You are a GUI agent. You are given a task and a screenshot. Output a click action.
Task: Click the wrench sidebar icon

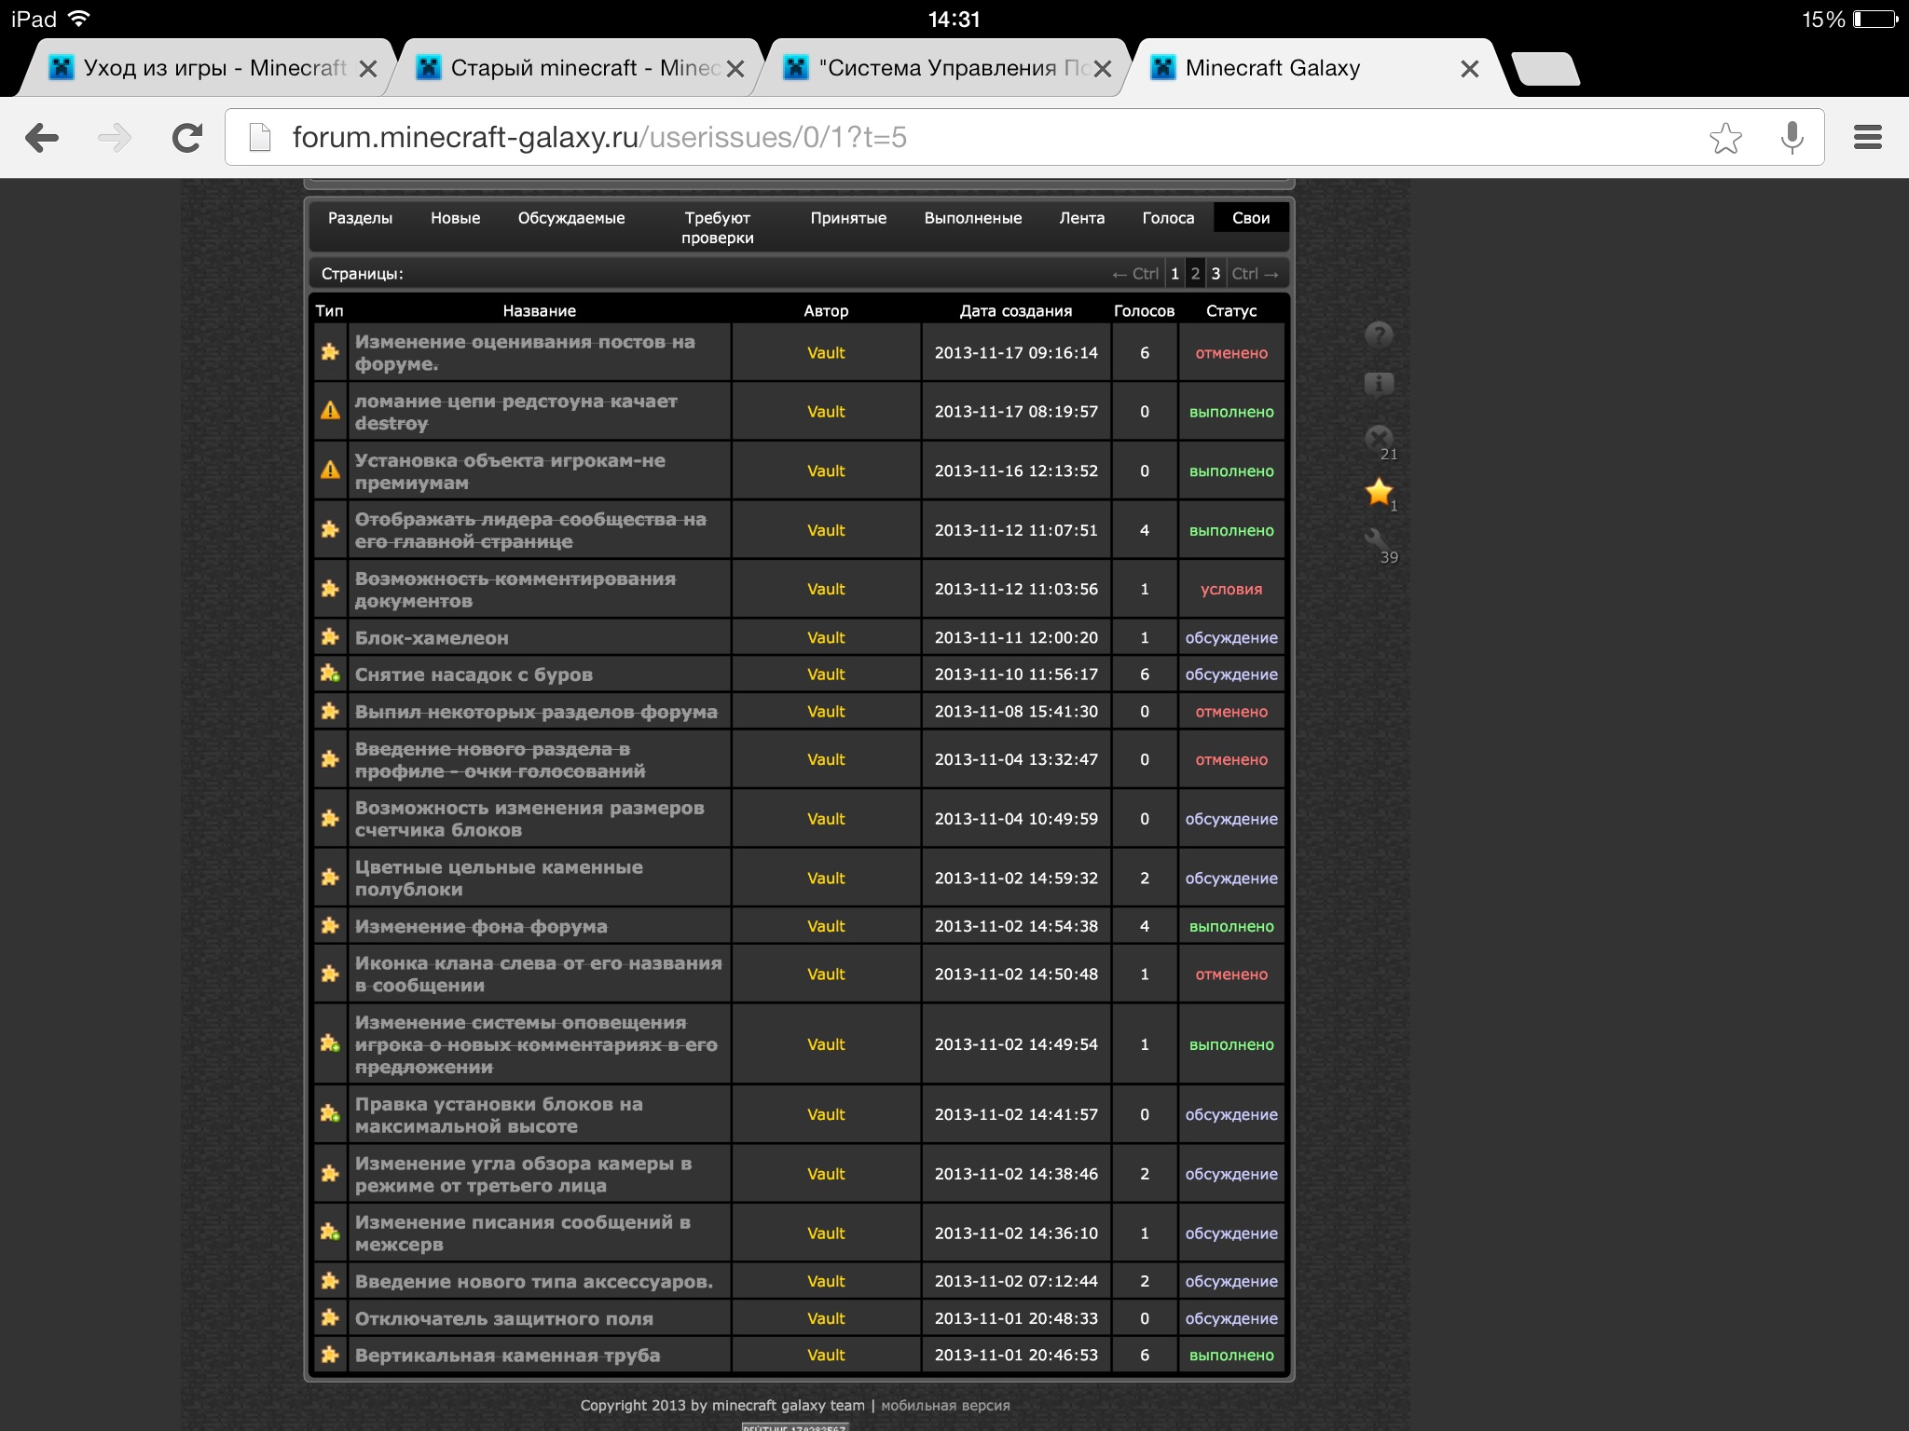1377,541
